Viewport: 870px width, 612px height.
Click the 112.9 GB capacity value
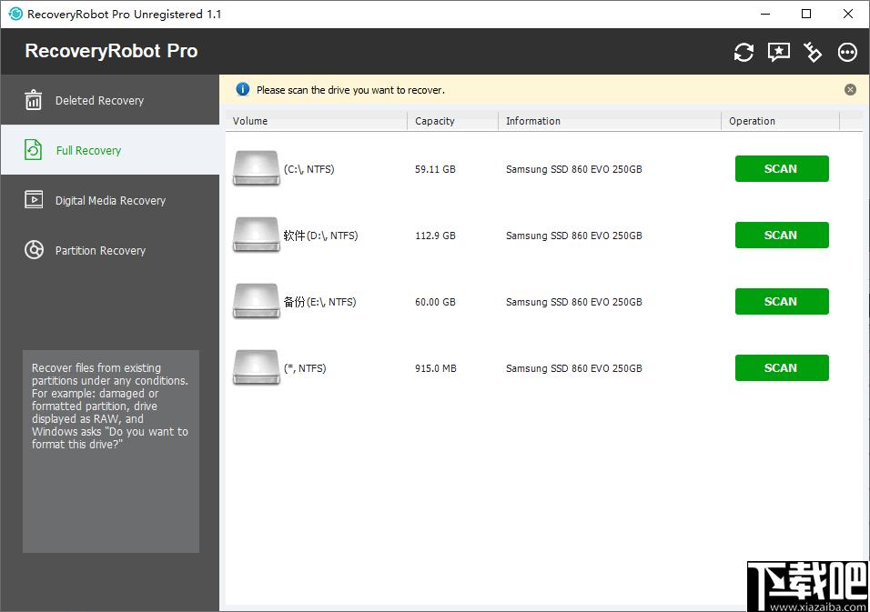click(x=435, y=236)
